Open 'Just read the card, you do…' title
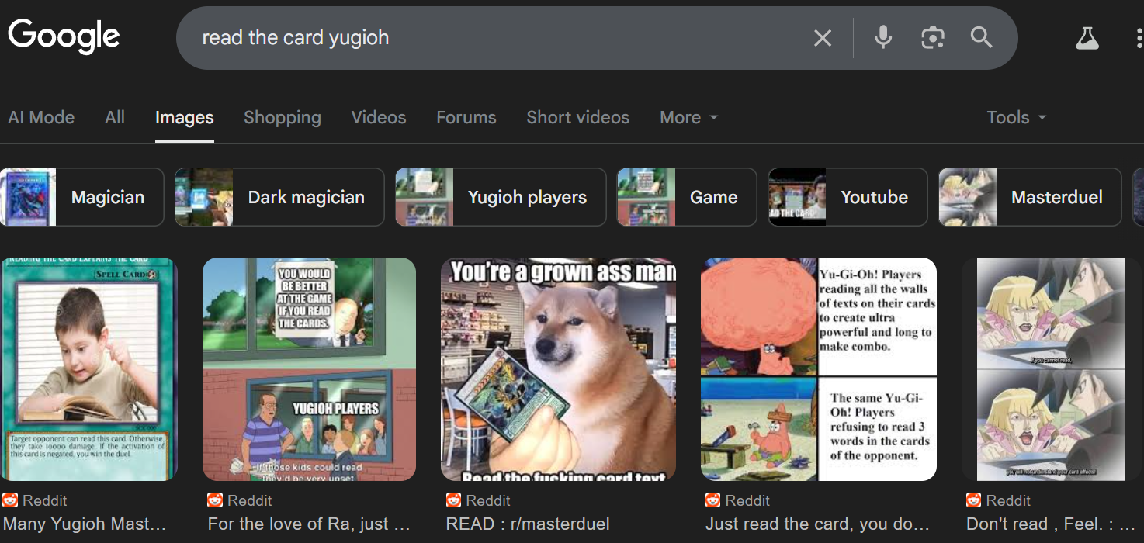Viewport: 1144px width, 543px height. click(817, 524)
